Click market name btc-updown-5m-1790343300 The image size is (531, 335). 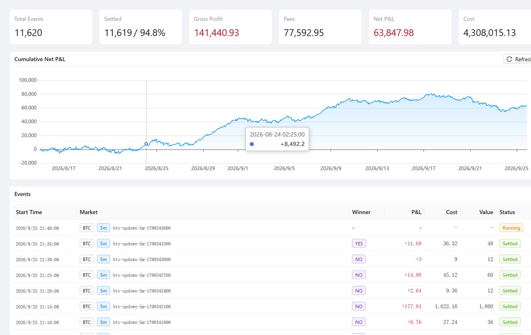click(142, 244)
